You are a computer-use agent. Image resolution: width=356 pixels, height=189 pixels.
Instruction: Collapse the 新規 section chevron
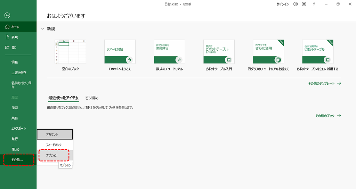tap(43, 29)
